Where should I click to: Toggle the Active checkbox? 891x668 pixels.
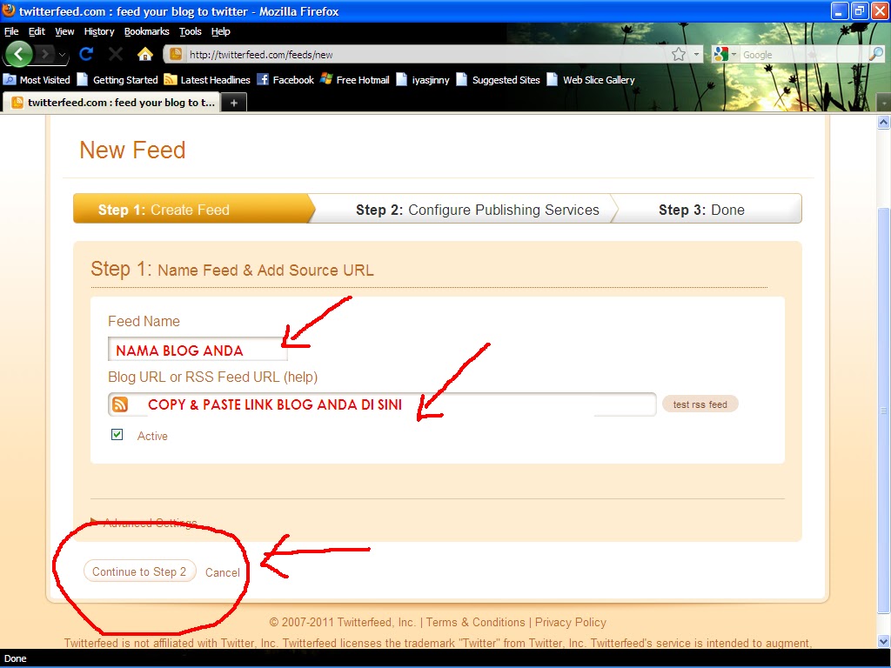(x=117, y=435)
